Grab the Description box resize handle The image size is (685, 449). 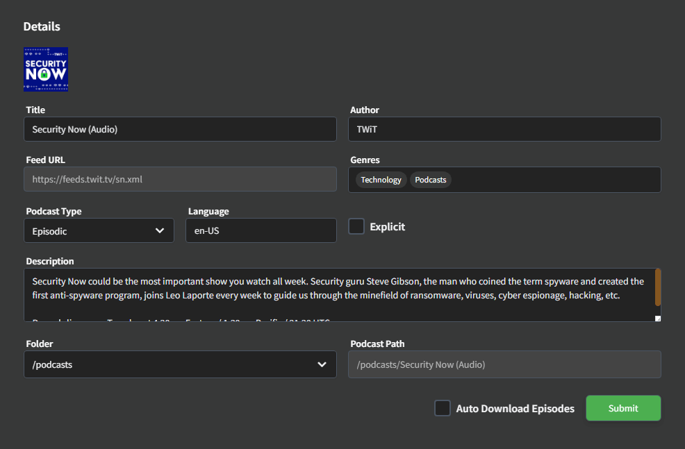[x=657, y=319]
